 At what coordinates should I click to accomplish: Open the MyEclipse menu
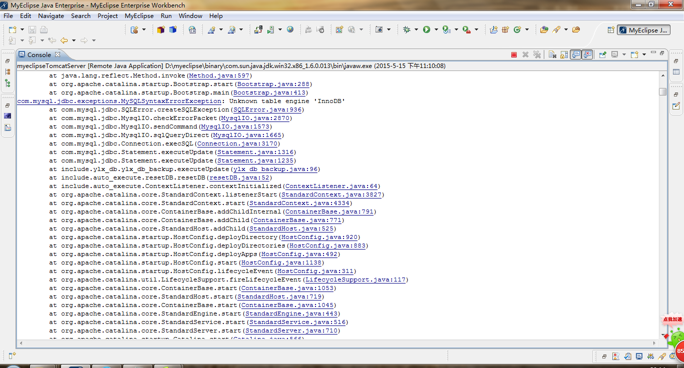pyautogui.click(x=139, y=15)
